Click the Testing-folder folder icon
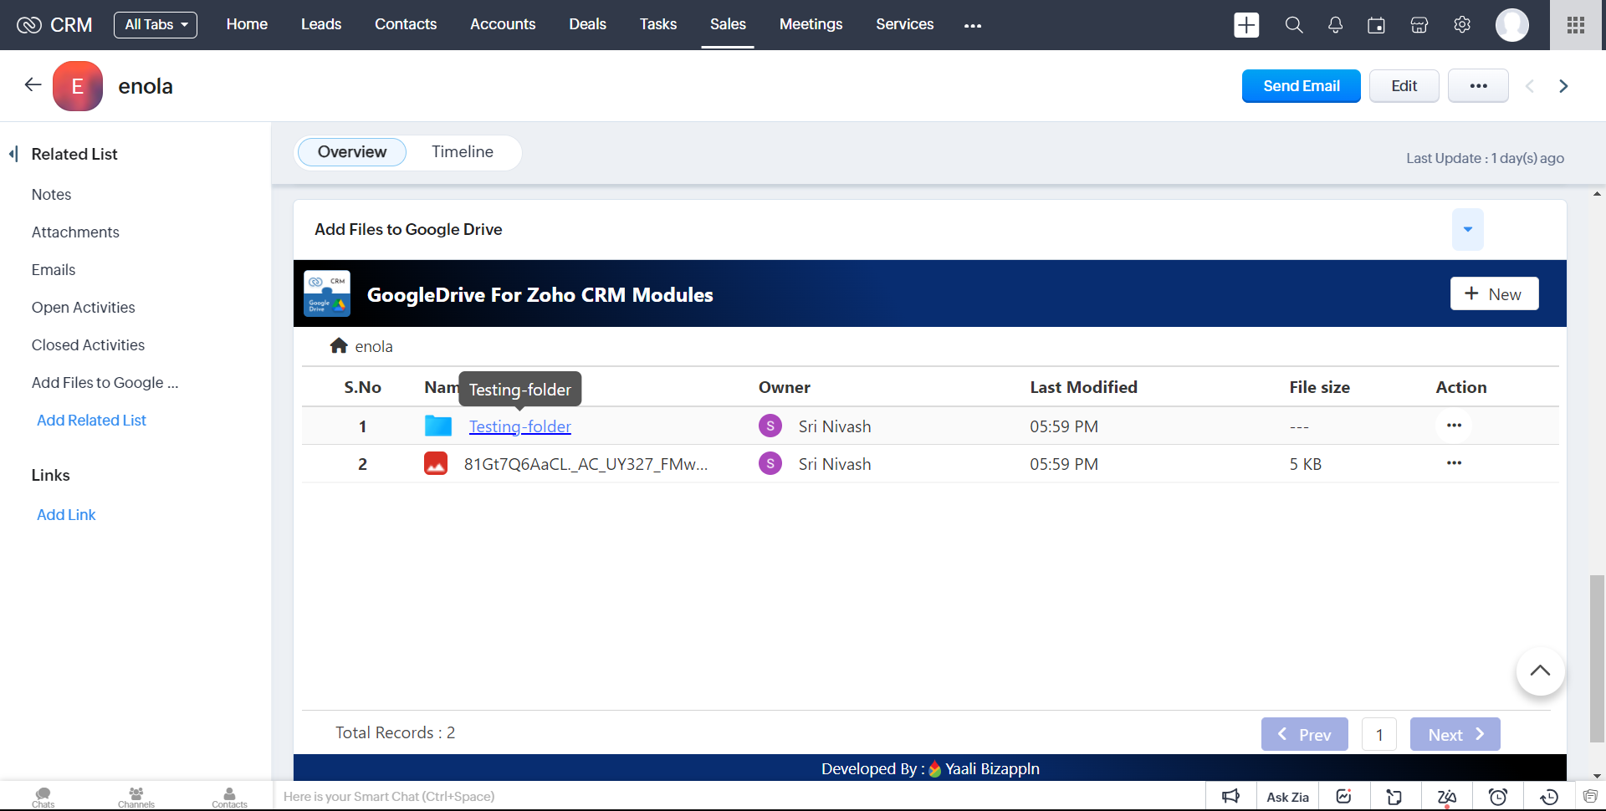1606x811 pixels. tap(437, 426)
